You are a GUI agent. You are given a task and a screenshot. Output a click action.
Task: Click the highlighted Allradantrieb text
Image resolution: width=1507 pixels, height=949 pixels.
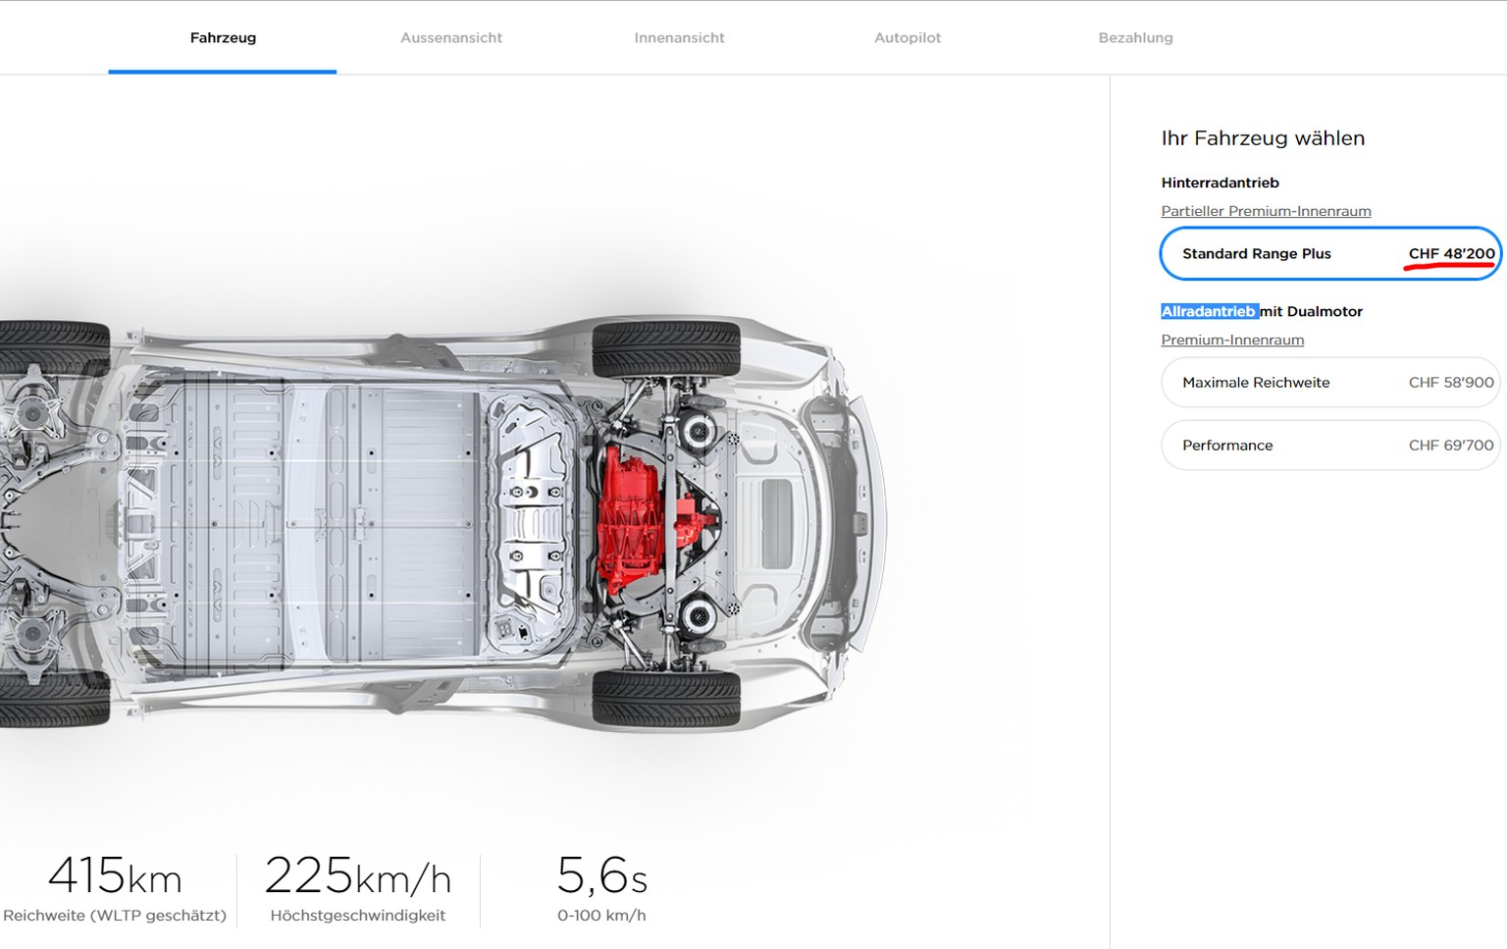1209,311
